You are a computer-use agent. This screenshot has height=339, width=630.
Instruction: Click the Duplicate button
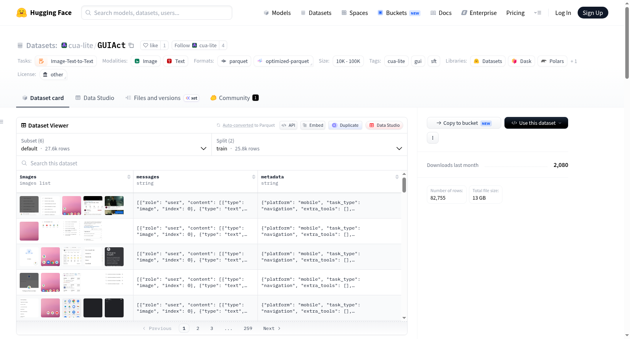click(345, 125)
